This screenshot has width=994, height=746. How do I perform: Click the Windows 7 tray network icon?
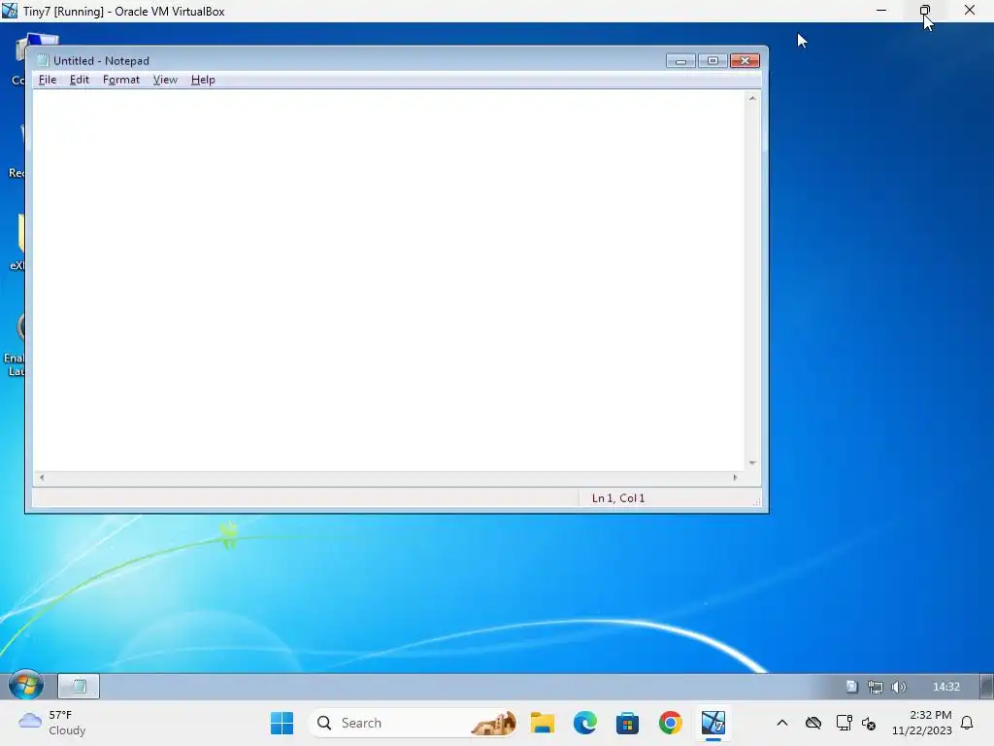876,687
